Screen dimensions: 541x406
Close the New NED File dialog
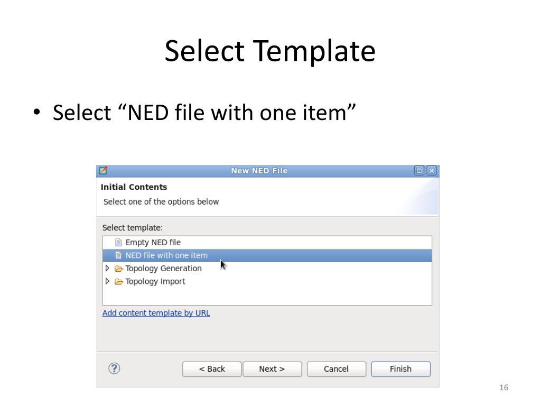point(432,171)
